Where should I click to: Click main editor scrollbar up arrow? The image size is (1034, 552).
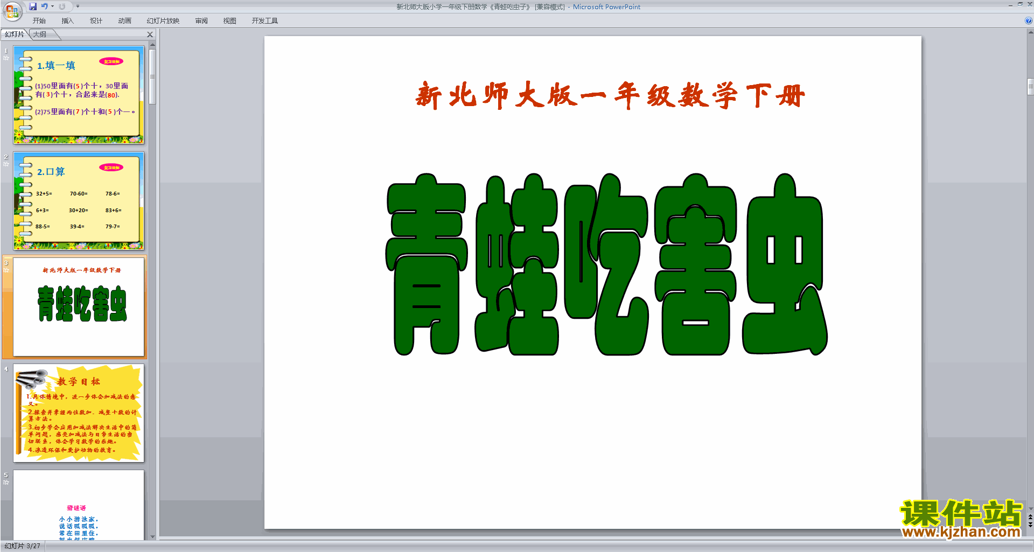[x=1030, y=32]
